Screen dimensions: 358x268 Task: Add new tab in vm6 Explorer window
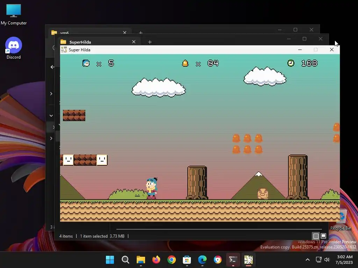(x=141, y=33)
